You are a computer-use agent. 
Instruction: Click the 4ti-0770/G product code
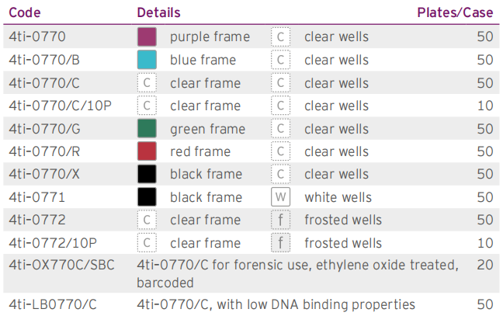[44, 129]
